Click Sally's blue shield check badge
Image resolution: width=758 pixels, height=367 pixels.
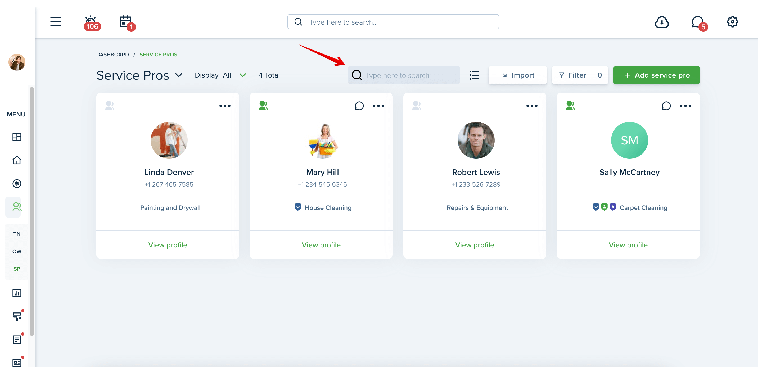(595, 207)
